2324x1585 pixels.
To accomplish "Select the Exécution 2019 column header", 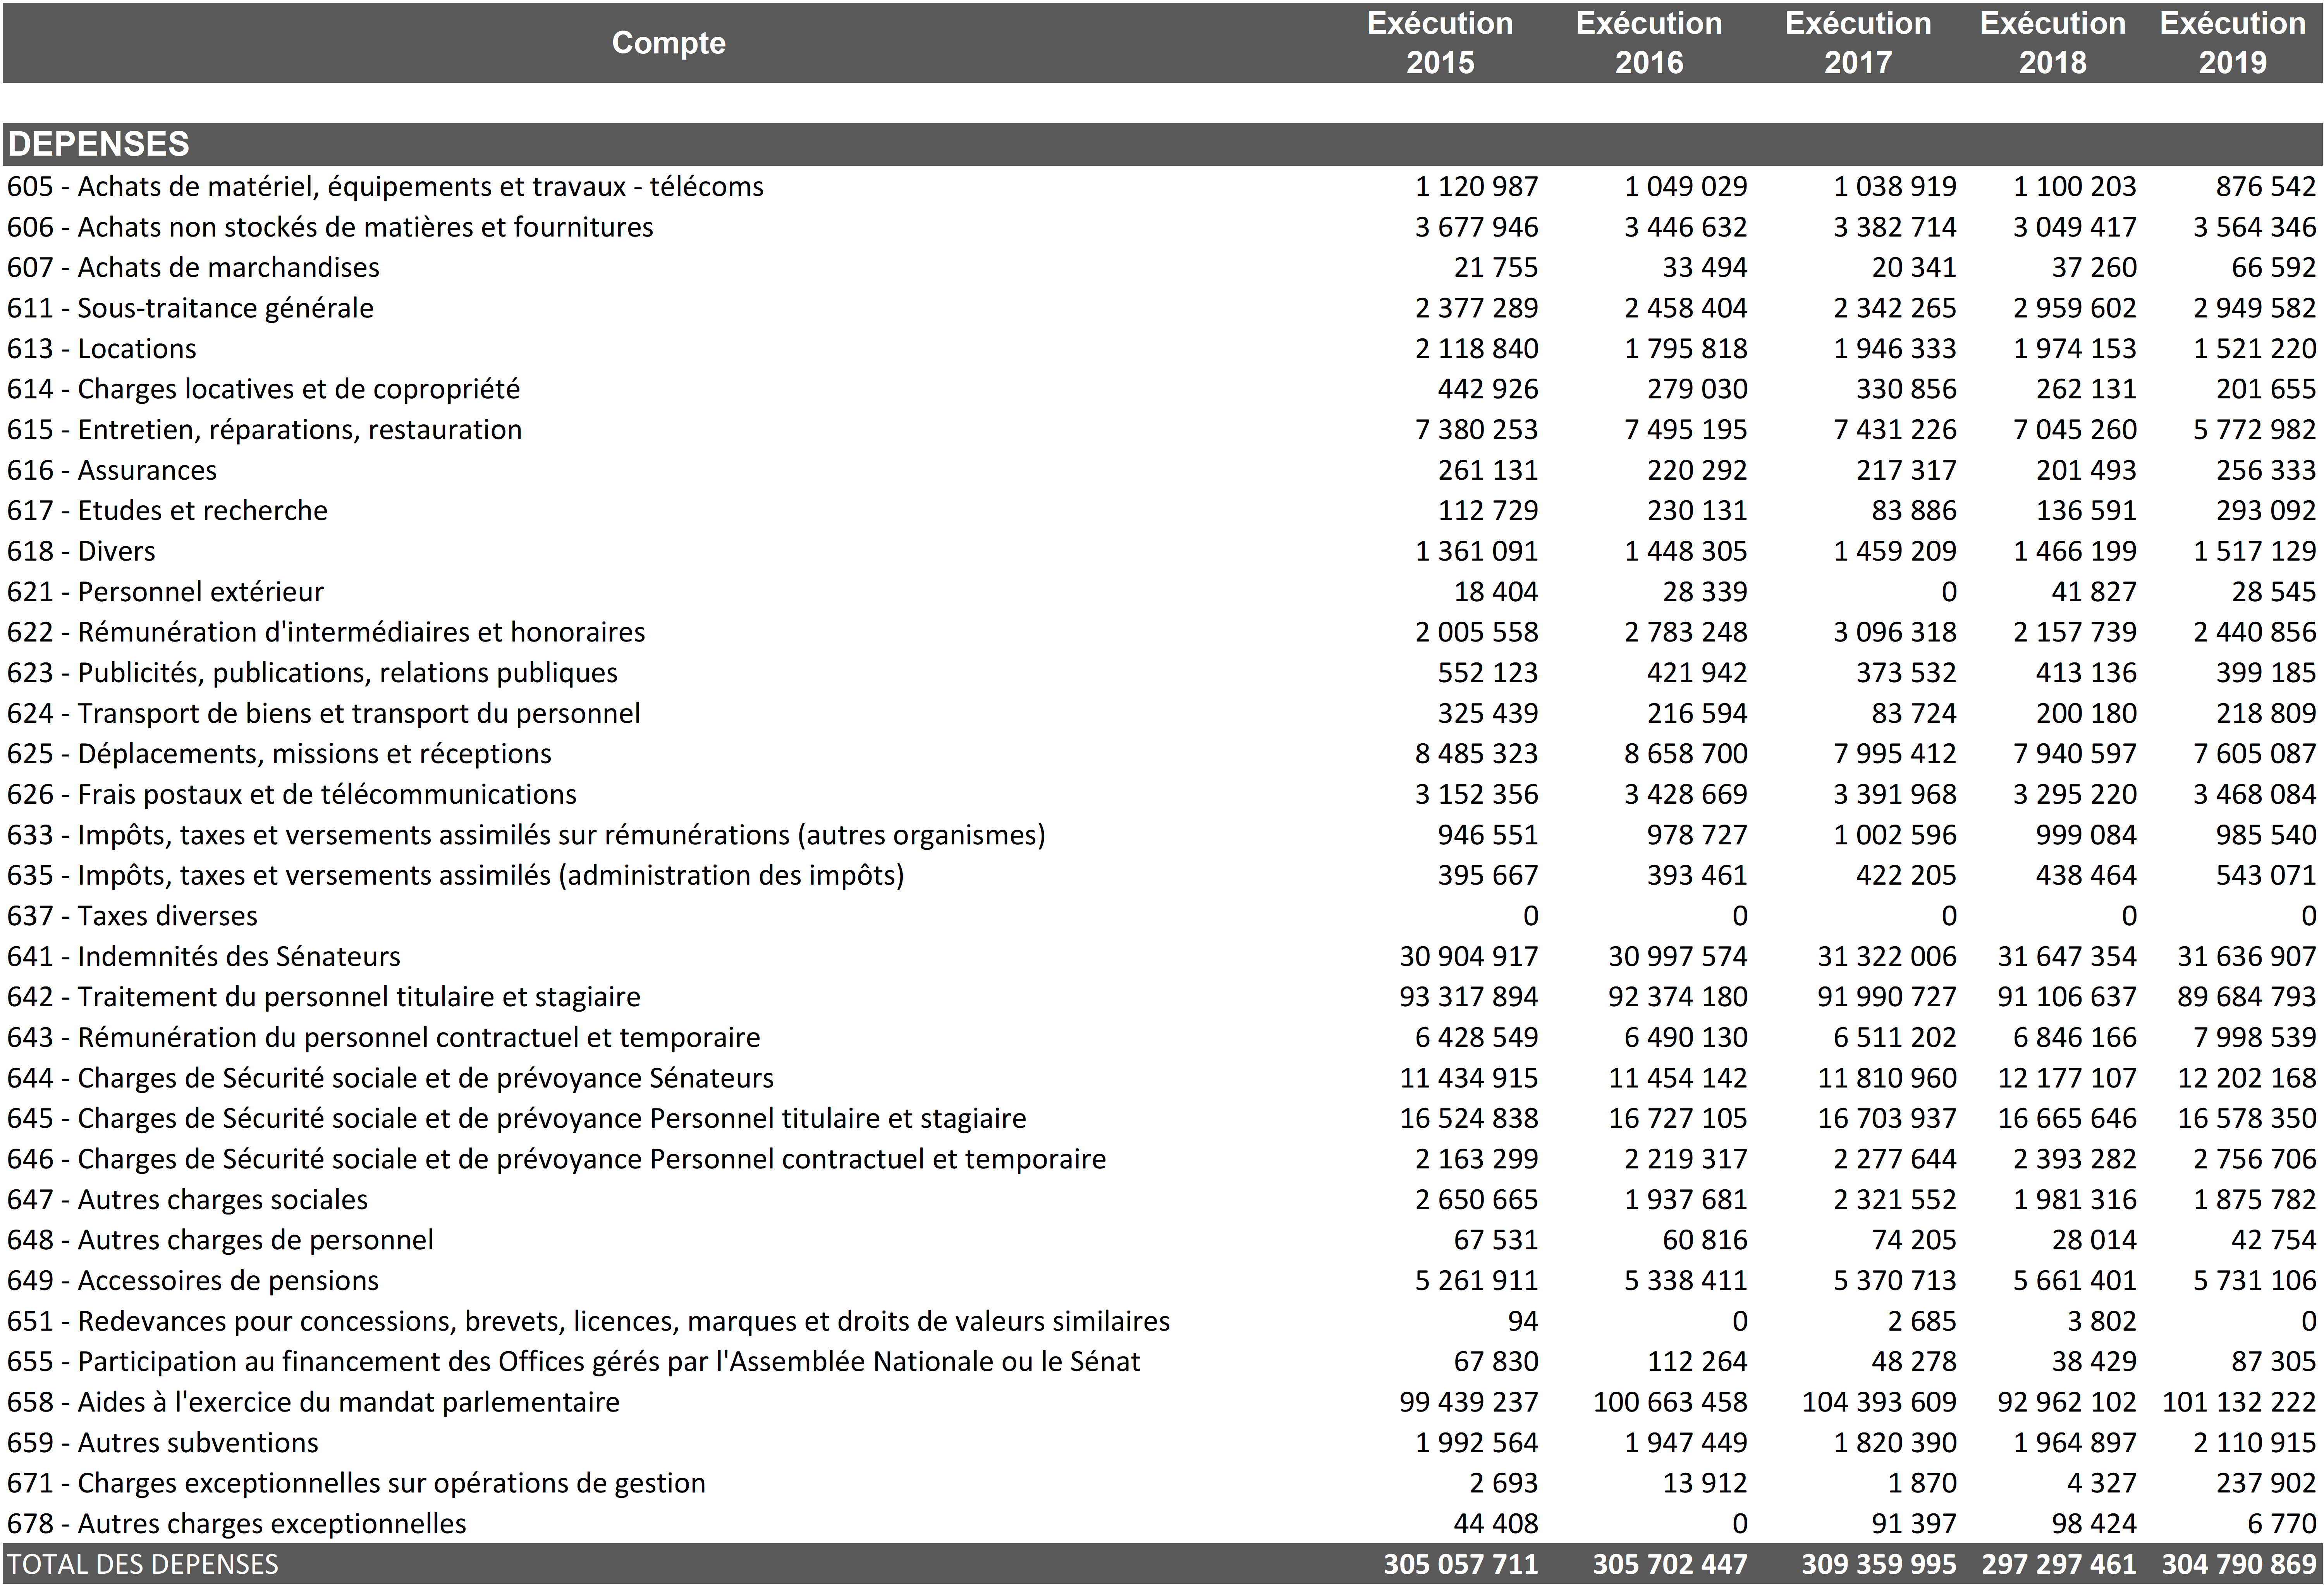I will point(2232,43).
